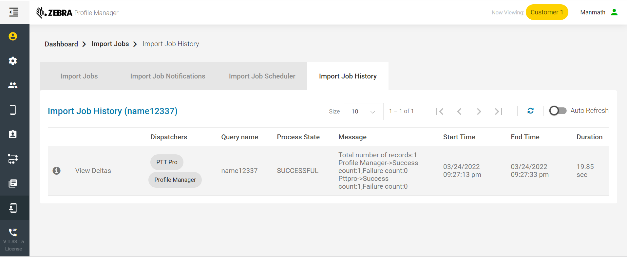Switch to the Import Jobs tab
The height and width of the screenshot is (259, 627).
pyautogui.click(x=79, y=76)
